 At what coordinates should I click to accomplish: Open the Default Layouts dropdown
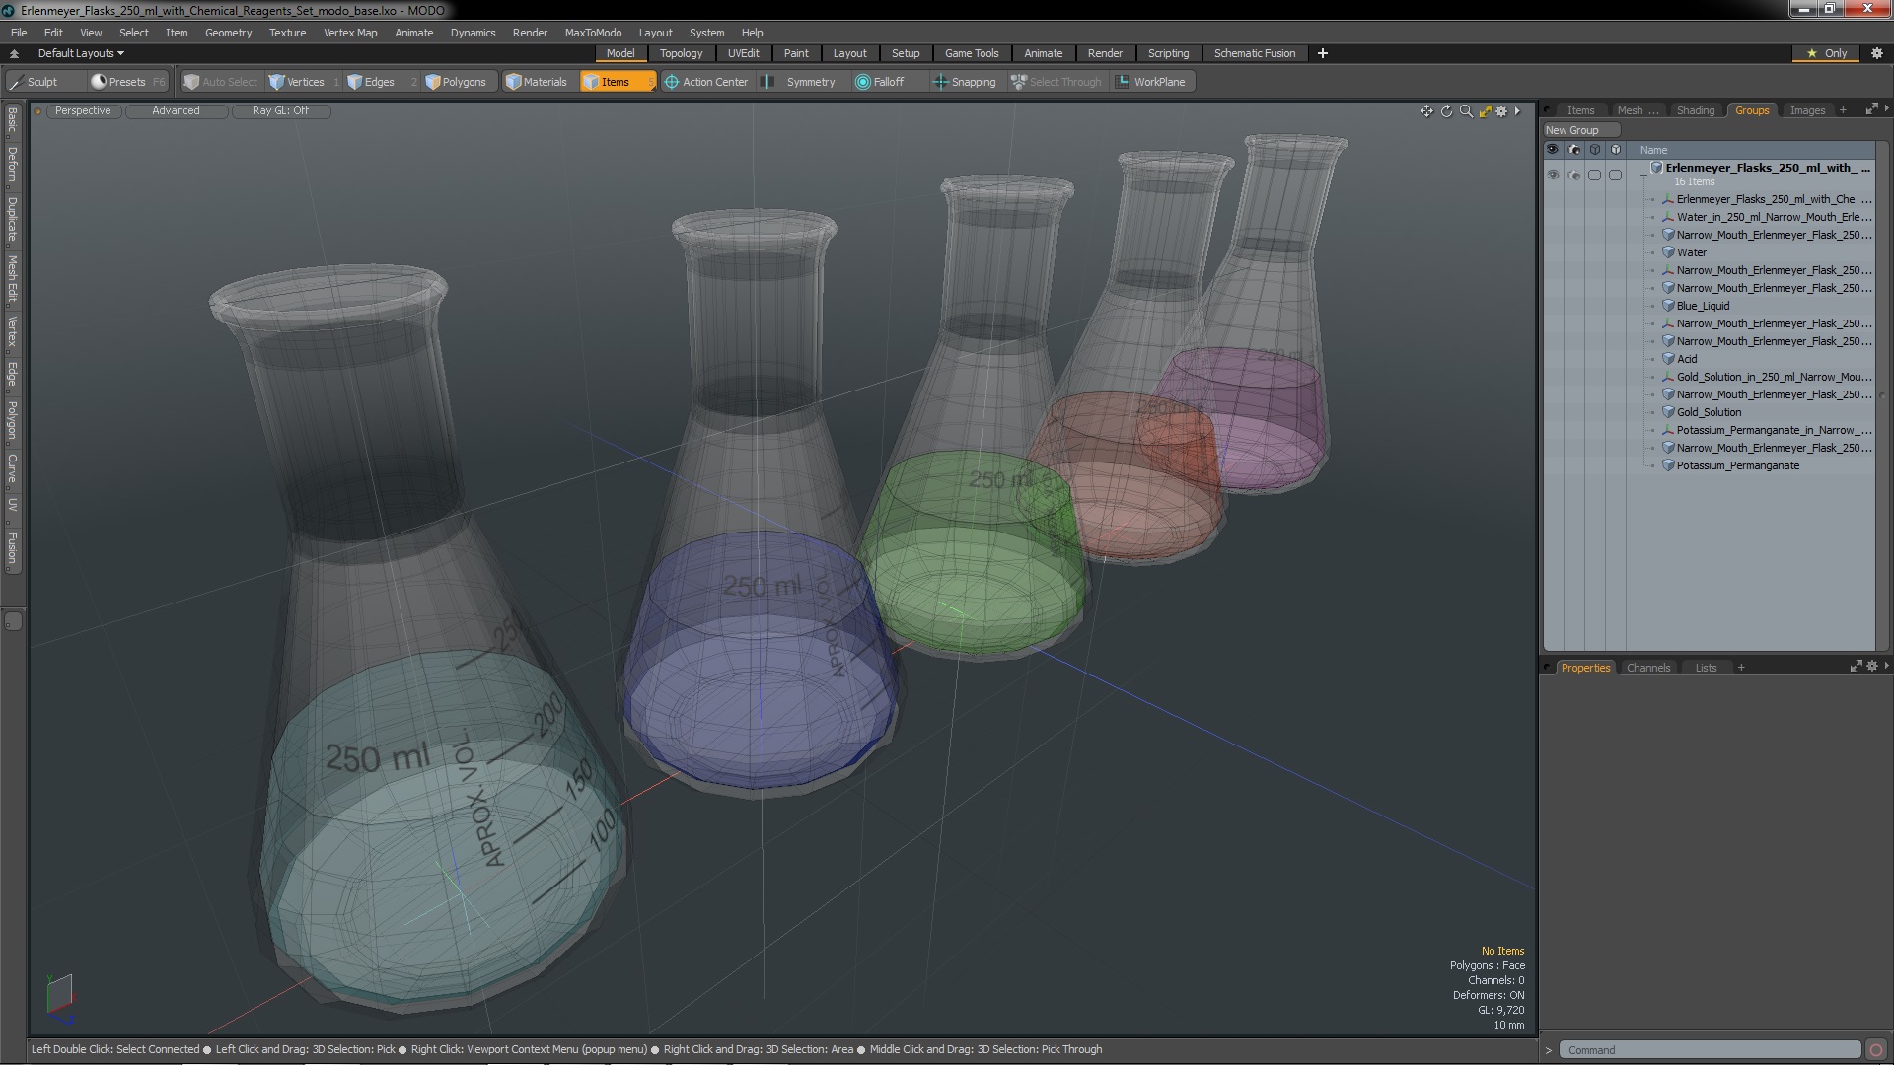point(81,53)
